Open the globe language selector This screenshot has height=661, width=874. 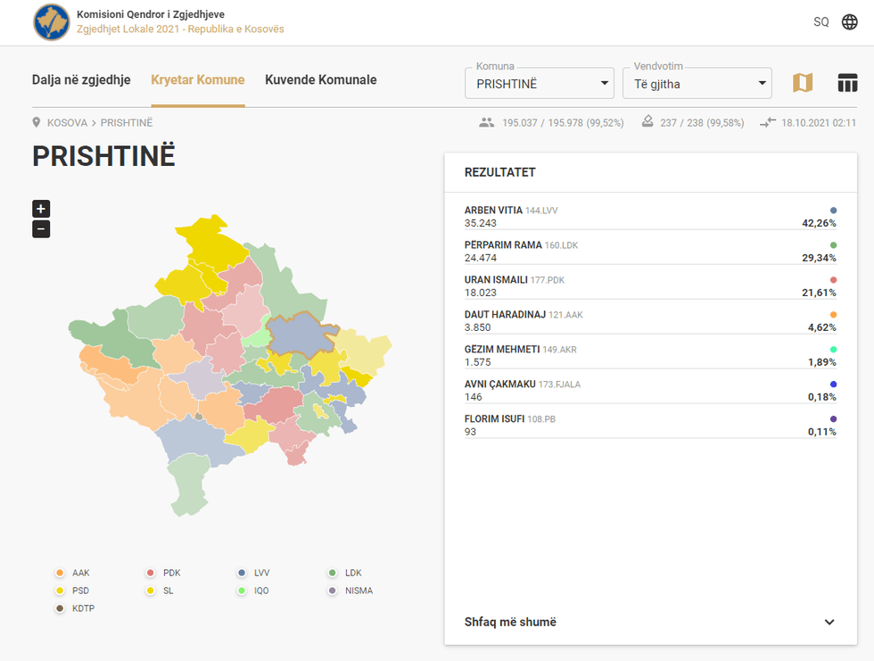tap(850, 22)
